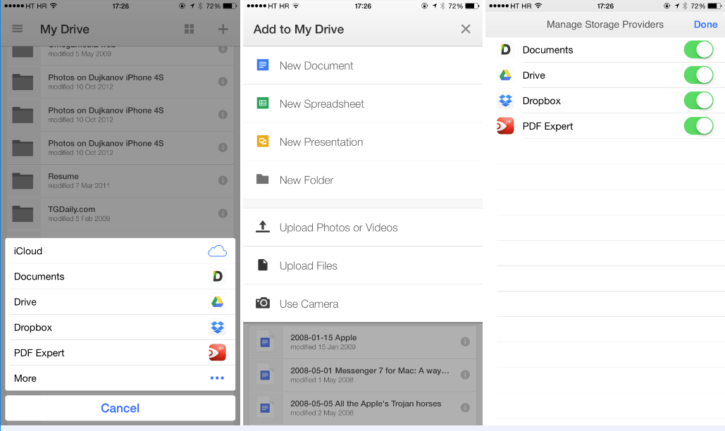The image size is (725, 431).
Task: Open info for 2008-01-15 Apple document
Action: coord(465,342)
